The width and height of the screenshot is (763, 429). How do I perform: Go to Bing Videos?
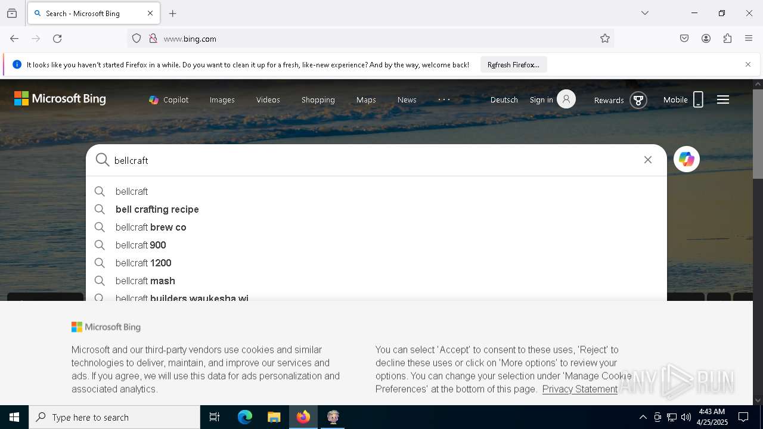(x=268, y=100)
